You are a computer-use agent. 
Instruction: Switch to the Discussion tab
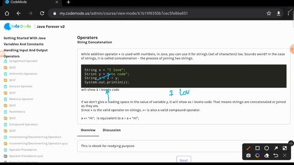pos(112,130)
